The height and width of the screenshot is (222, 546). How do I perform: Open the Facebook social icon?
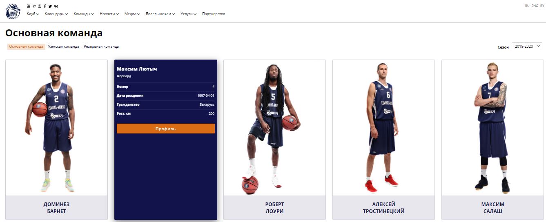(x=45, y=6)
